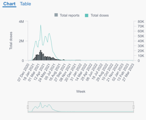Click the Total doses legend label
This screenshot has height=120, width=146.
tap(100, 16)
